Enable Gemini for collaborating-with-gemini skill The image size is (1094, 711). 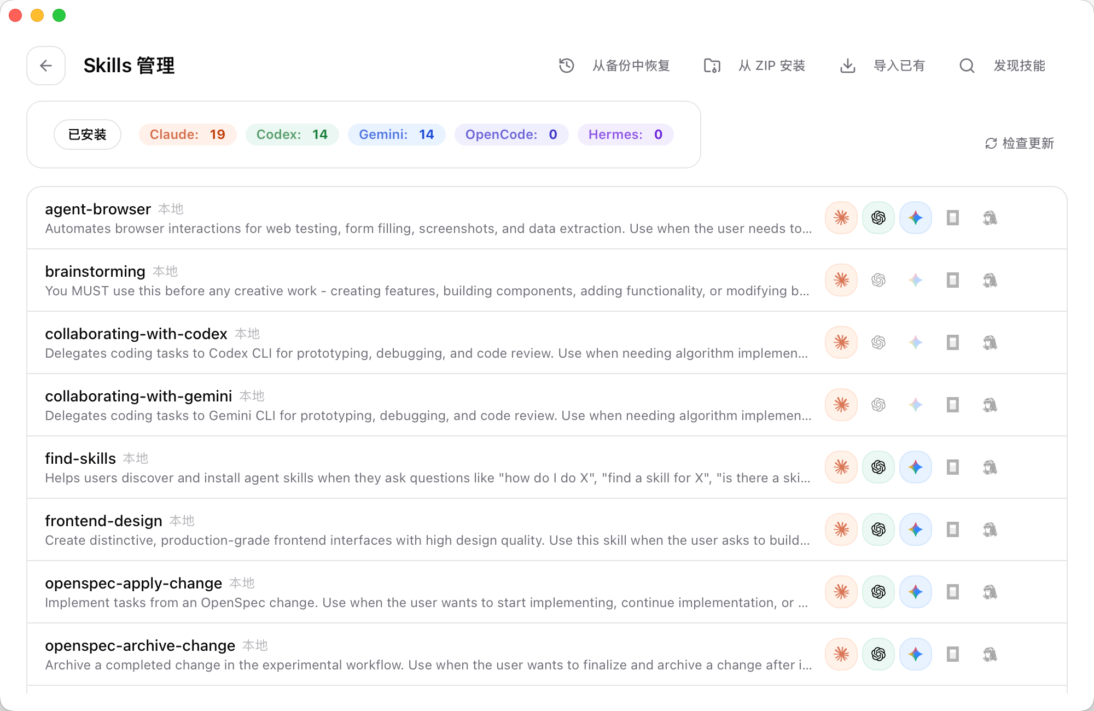[916, 405]
